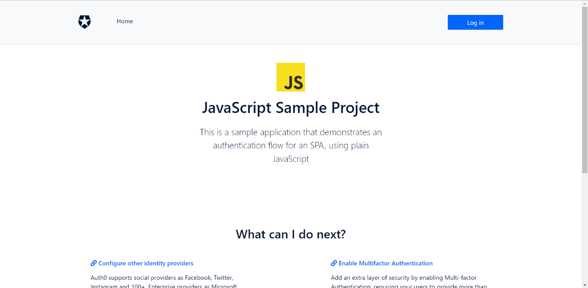Click the scrollbar track below the thumb
This screenshot has height=288, width=588.
pos(584,226)
